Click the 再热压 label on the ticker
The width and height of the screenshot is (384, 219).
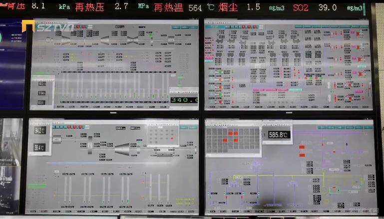89,7
